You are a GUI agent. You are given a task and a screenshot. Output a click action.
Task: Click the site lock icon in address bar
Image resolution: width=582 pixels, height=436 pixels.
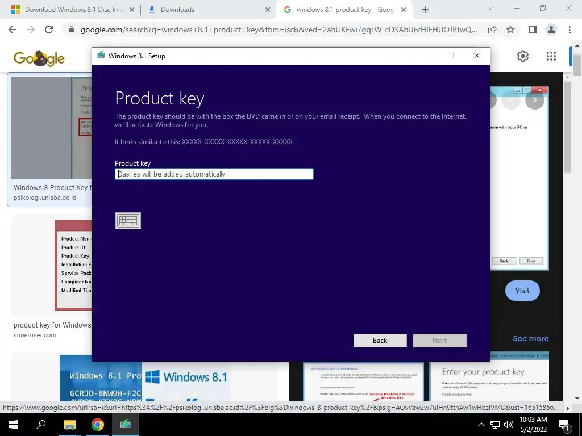72,30
